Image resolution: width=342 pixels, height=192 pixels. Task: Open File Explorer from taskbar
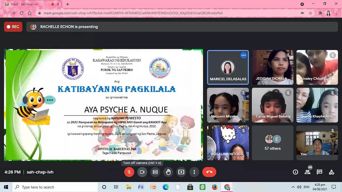[129, 187]
